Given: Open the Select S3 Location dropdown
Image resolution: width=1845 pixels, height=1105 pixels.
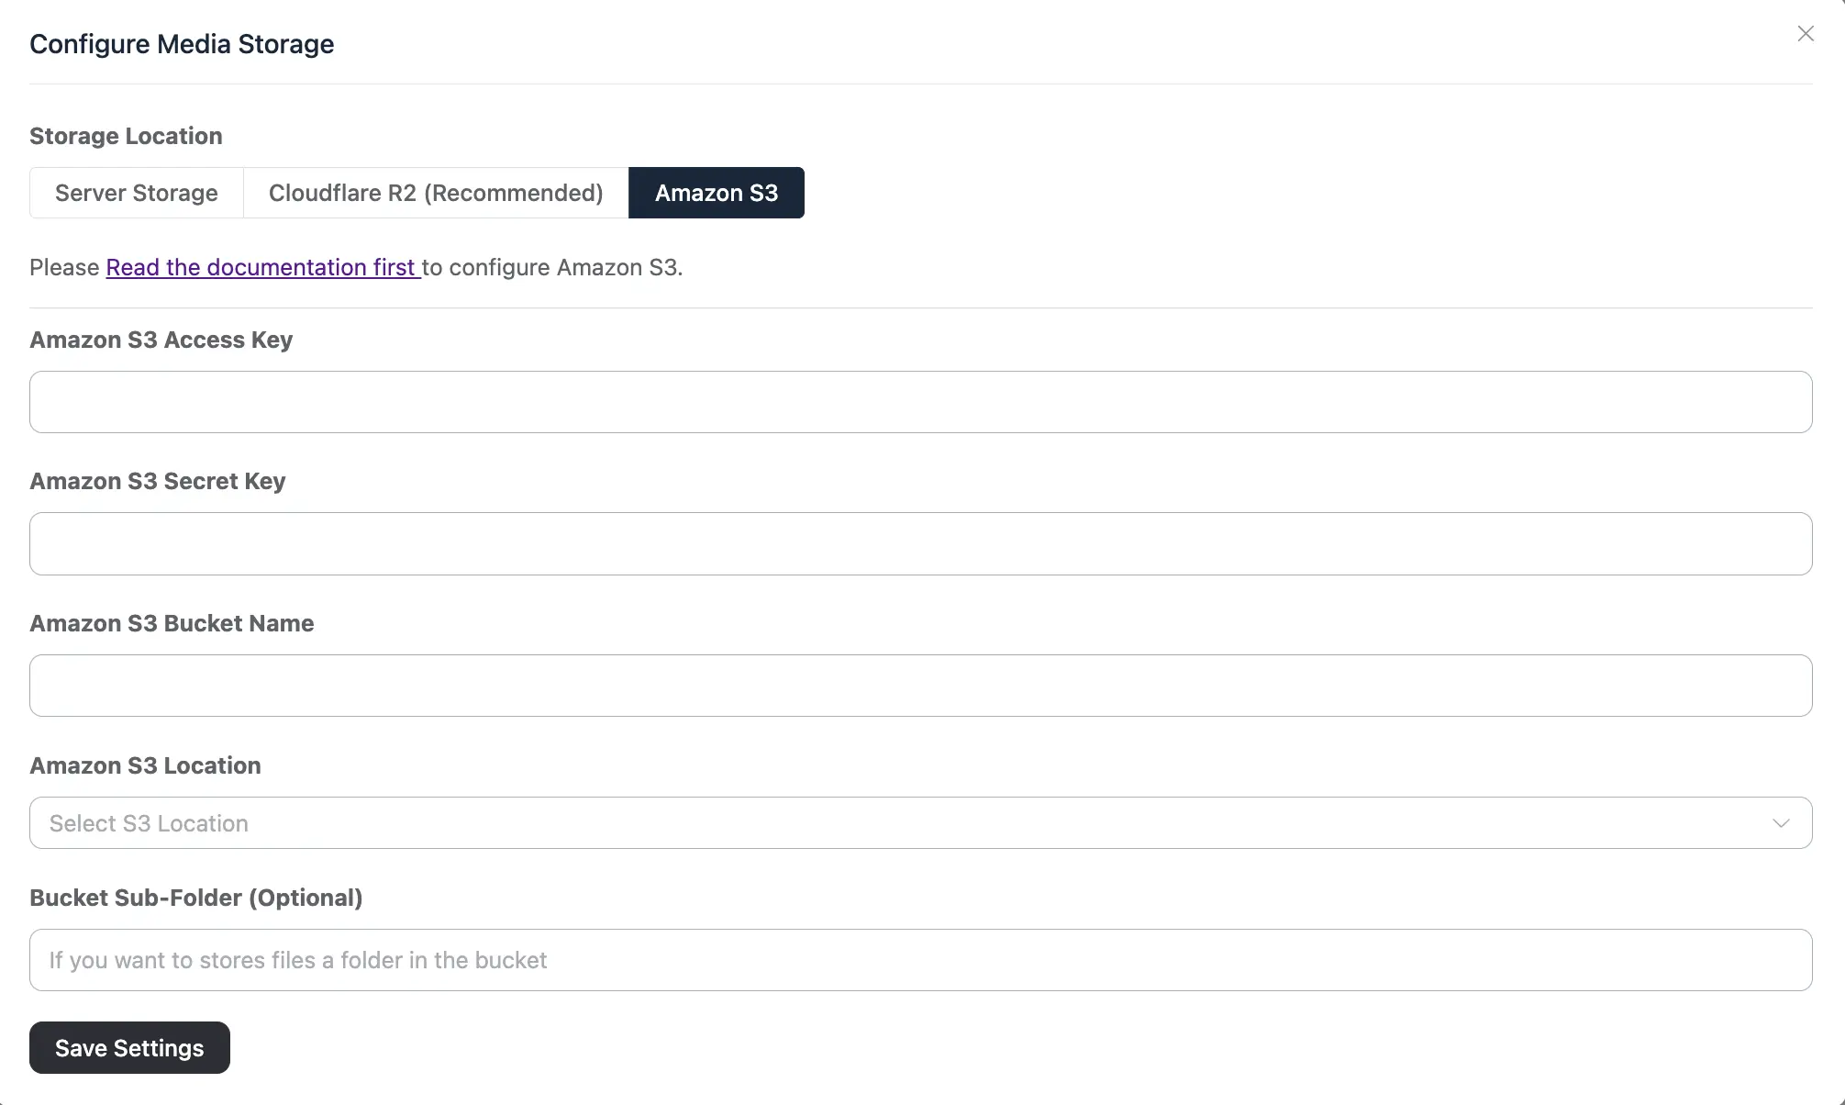Looking at the screenshot, I should click(920, 823).
